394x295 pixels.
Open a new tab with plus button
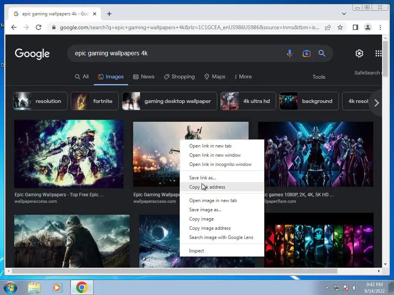click(x=109, y=14)
